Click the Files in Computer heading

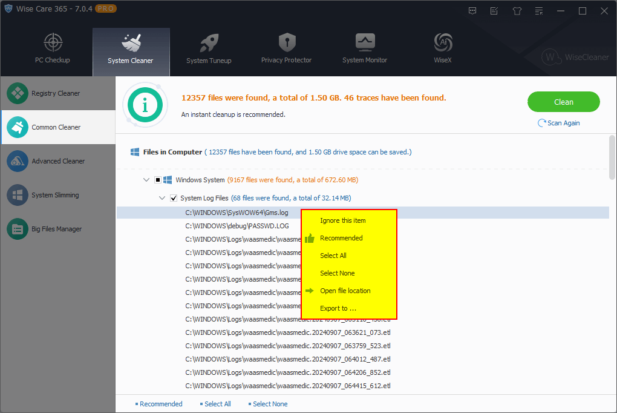click(172, 152)
